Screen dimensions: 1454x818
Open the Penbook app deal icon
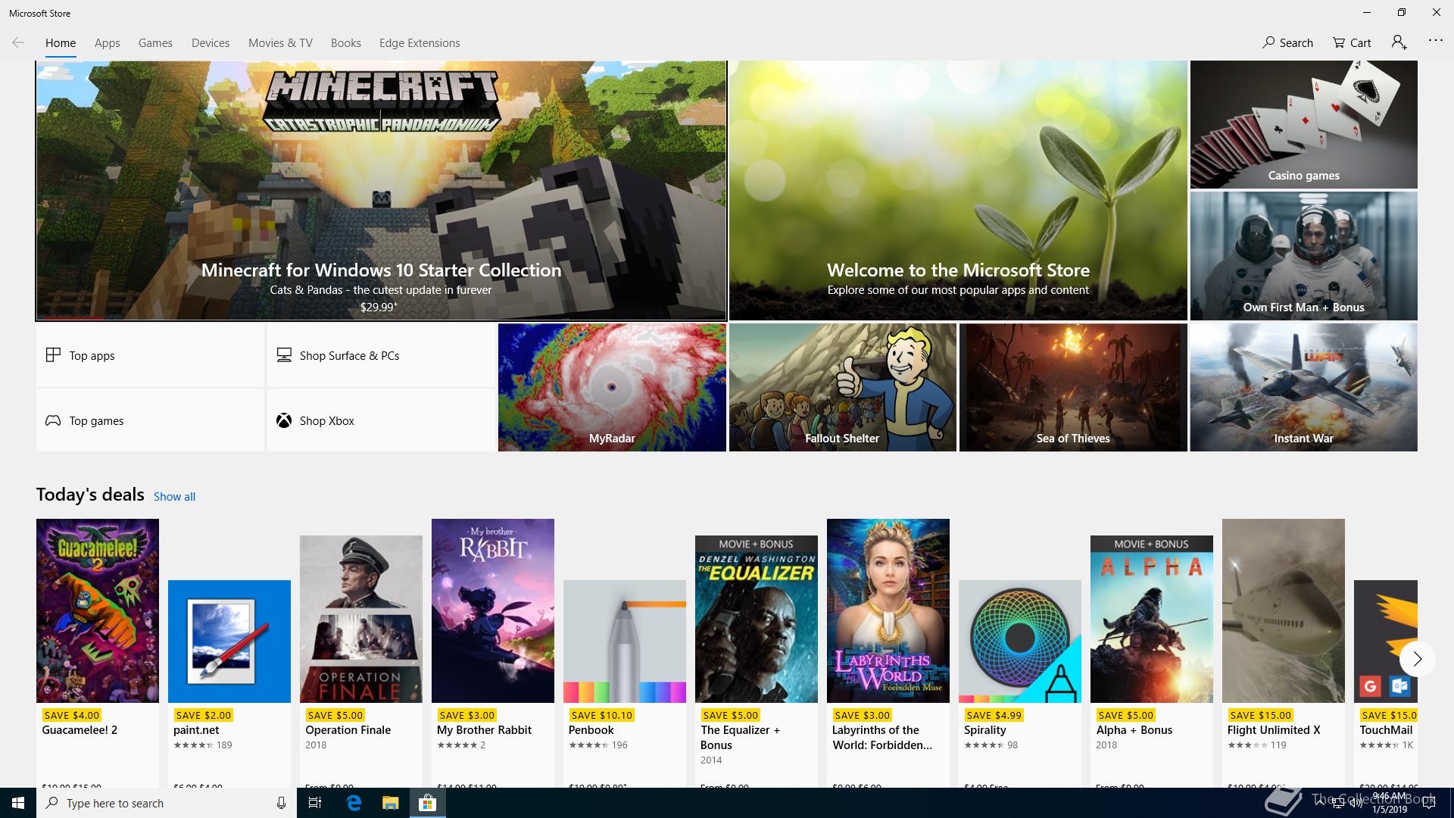625,642
